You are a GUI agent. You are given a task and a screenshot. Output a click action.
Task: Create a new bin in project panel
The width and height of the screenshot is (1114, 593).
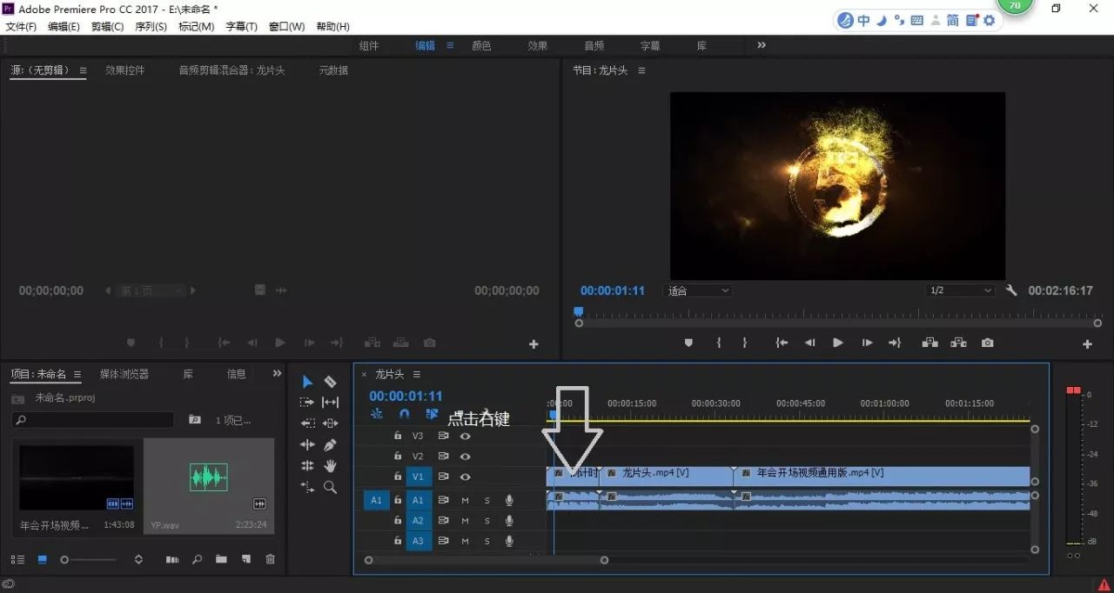pos(221,560)
